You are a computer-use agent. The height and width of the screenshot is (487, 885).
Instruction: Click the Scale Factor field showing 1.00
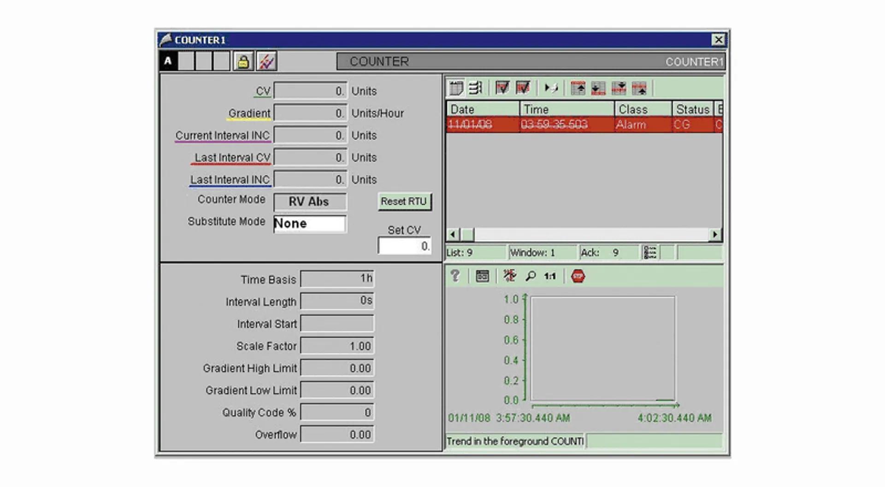tap(337, 346)
